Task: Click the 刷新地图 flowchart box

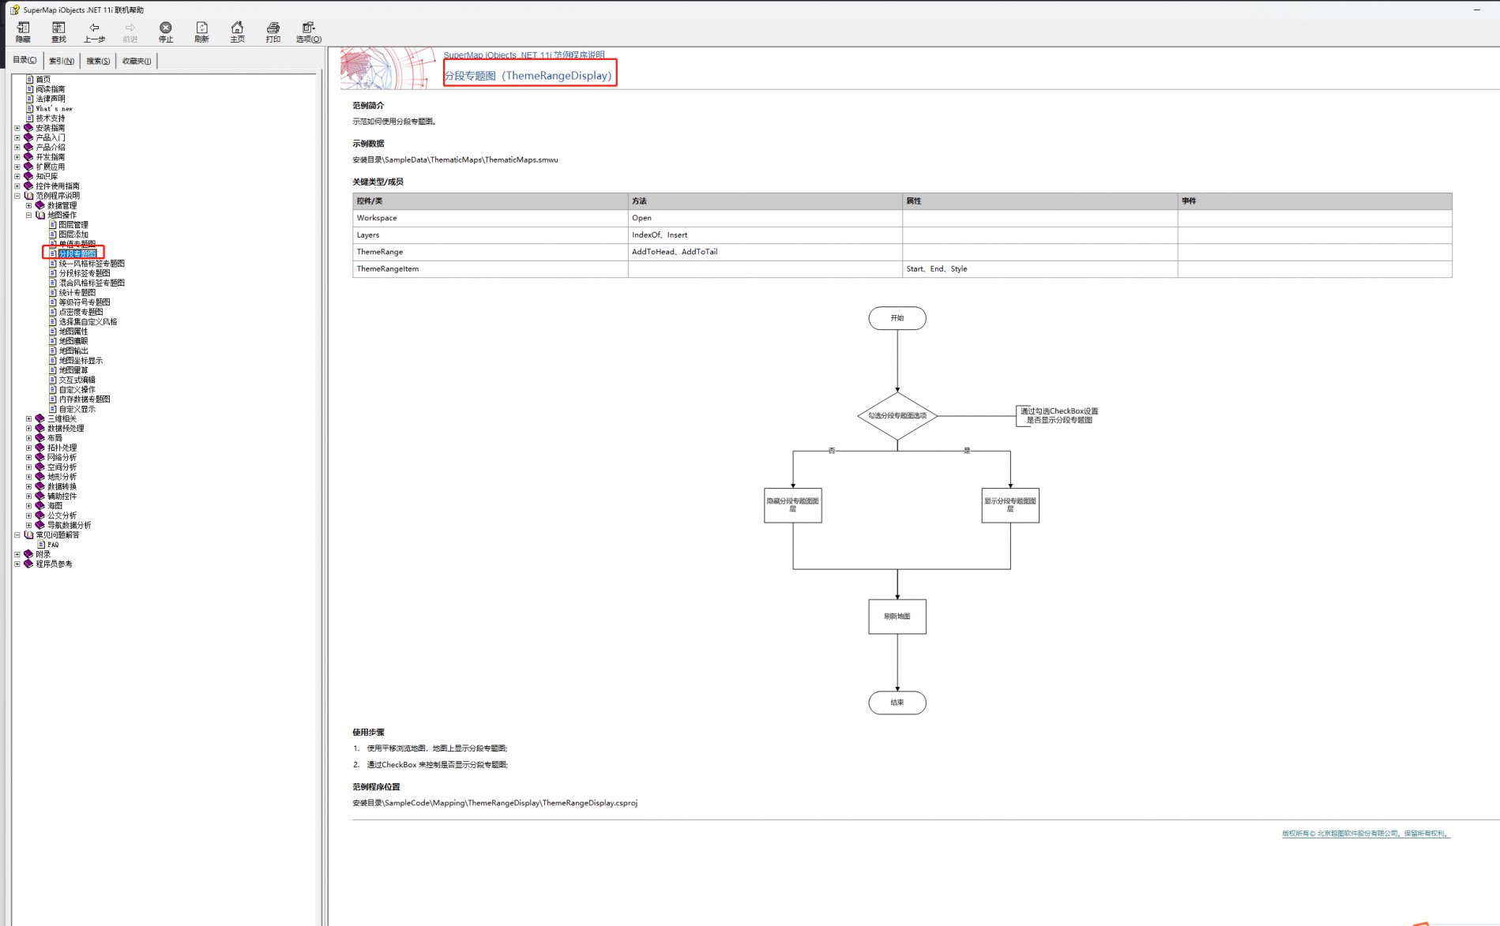Action: 897,617
